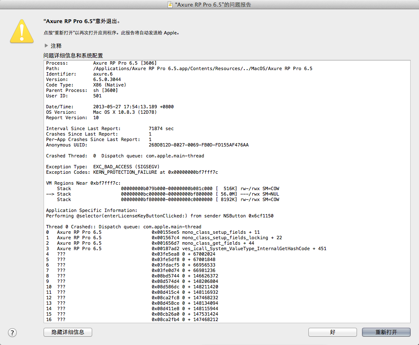
Task: Click frame 16 address 0x08ca2fb4
Action: point(166,319)
